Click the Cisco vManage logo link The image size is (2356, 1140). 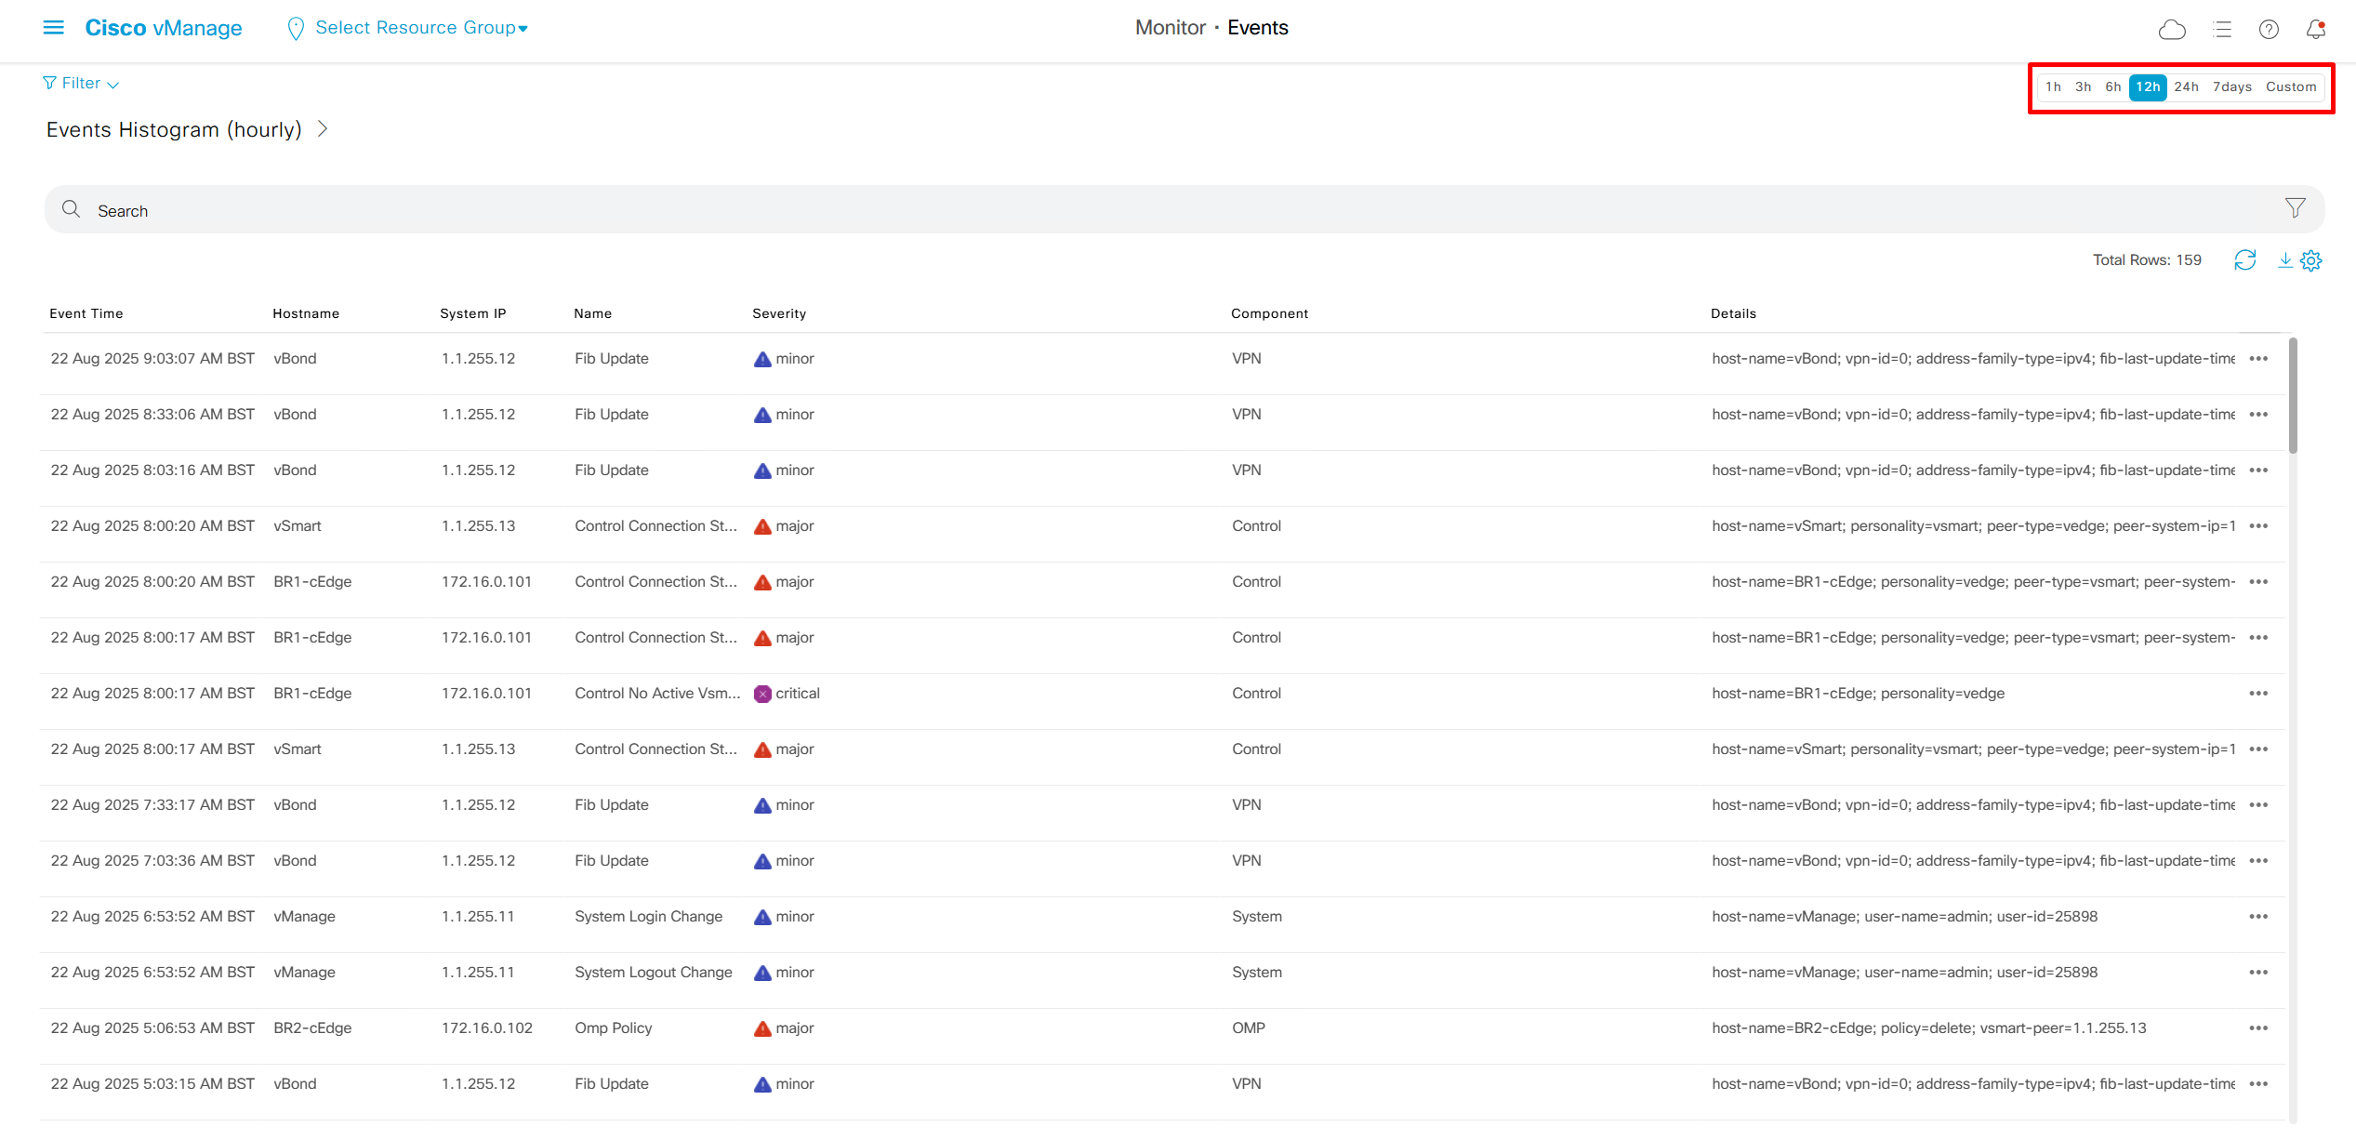click(x=164, y=28)
